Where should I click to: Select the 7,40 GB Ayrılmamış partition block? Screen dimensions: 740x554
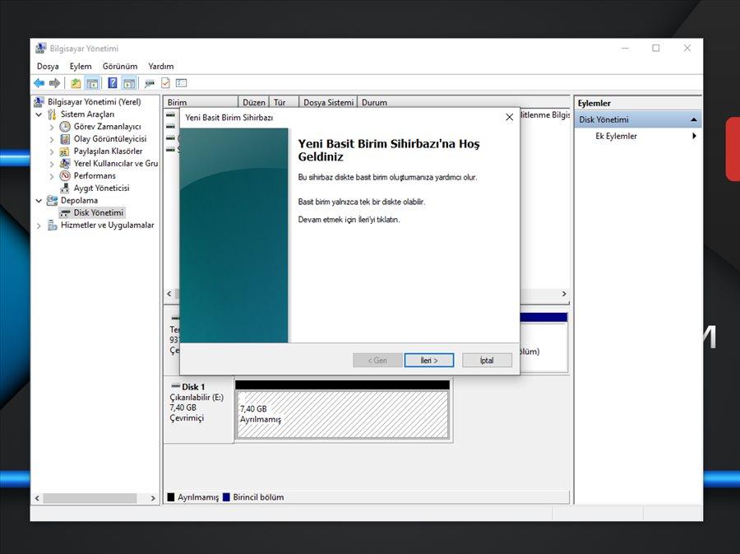pyautogui.click(x=342, y=414)
